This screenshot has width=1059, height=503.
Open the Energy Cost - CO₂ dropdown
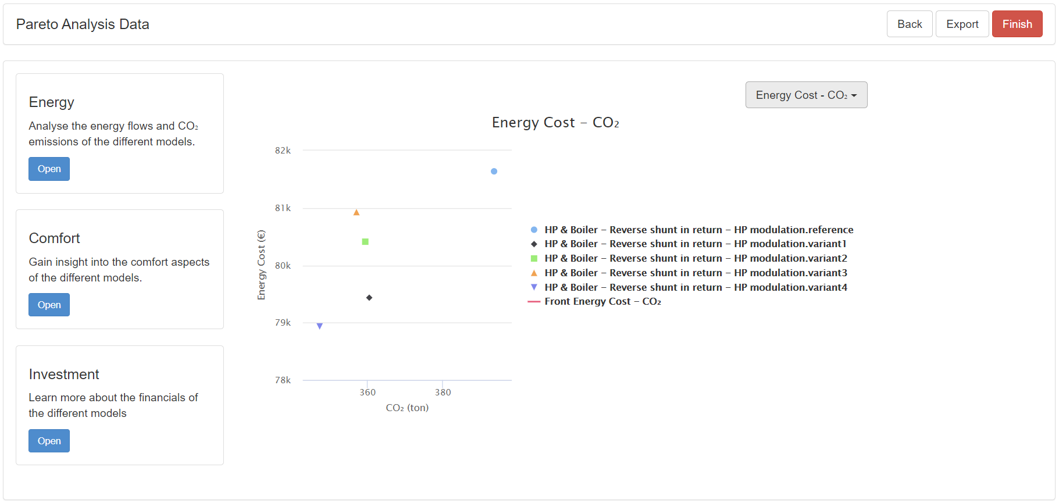point(806,95)
